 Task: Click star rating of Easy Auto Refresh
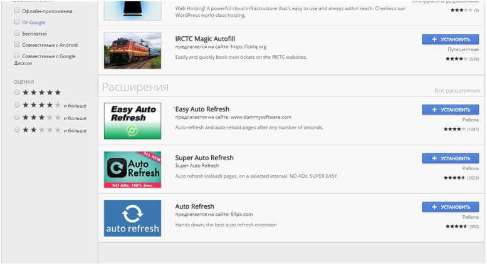pyautogui.click(x=454, y=129)
